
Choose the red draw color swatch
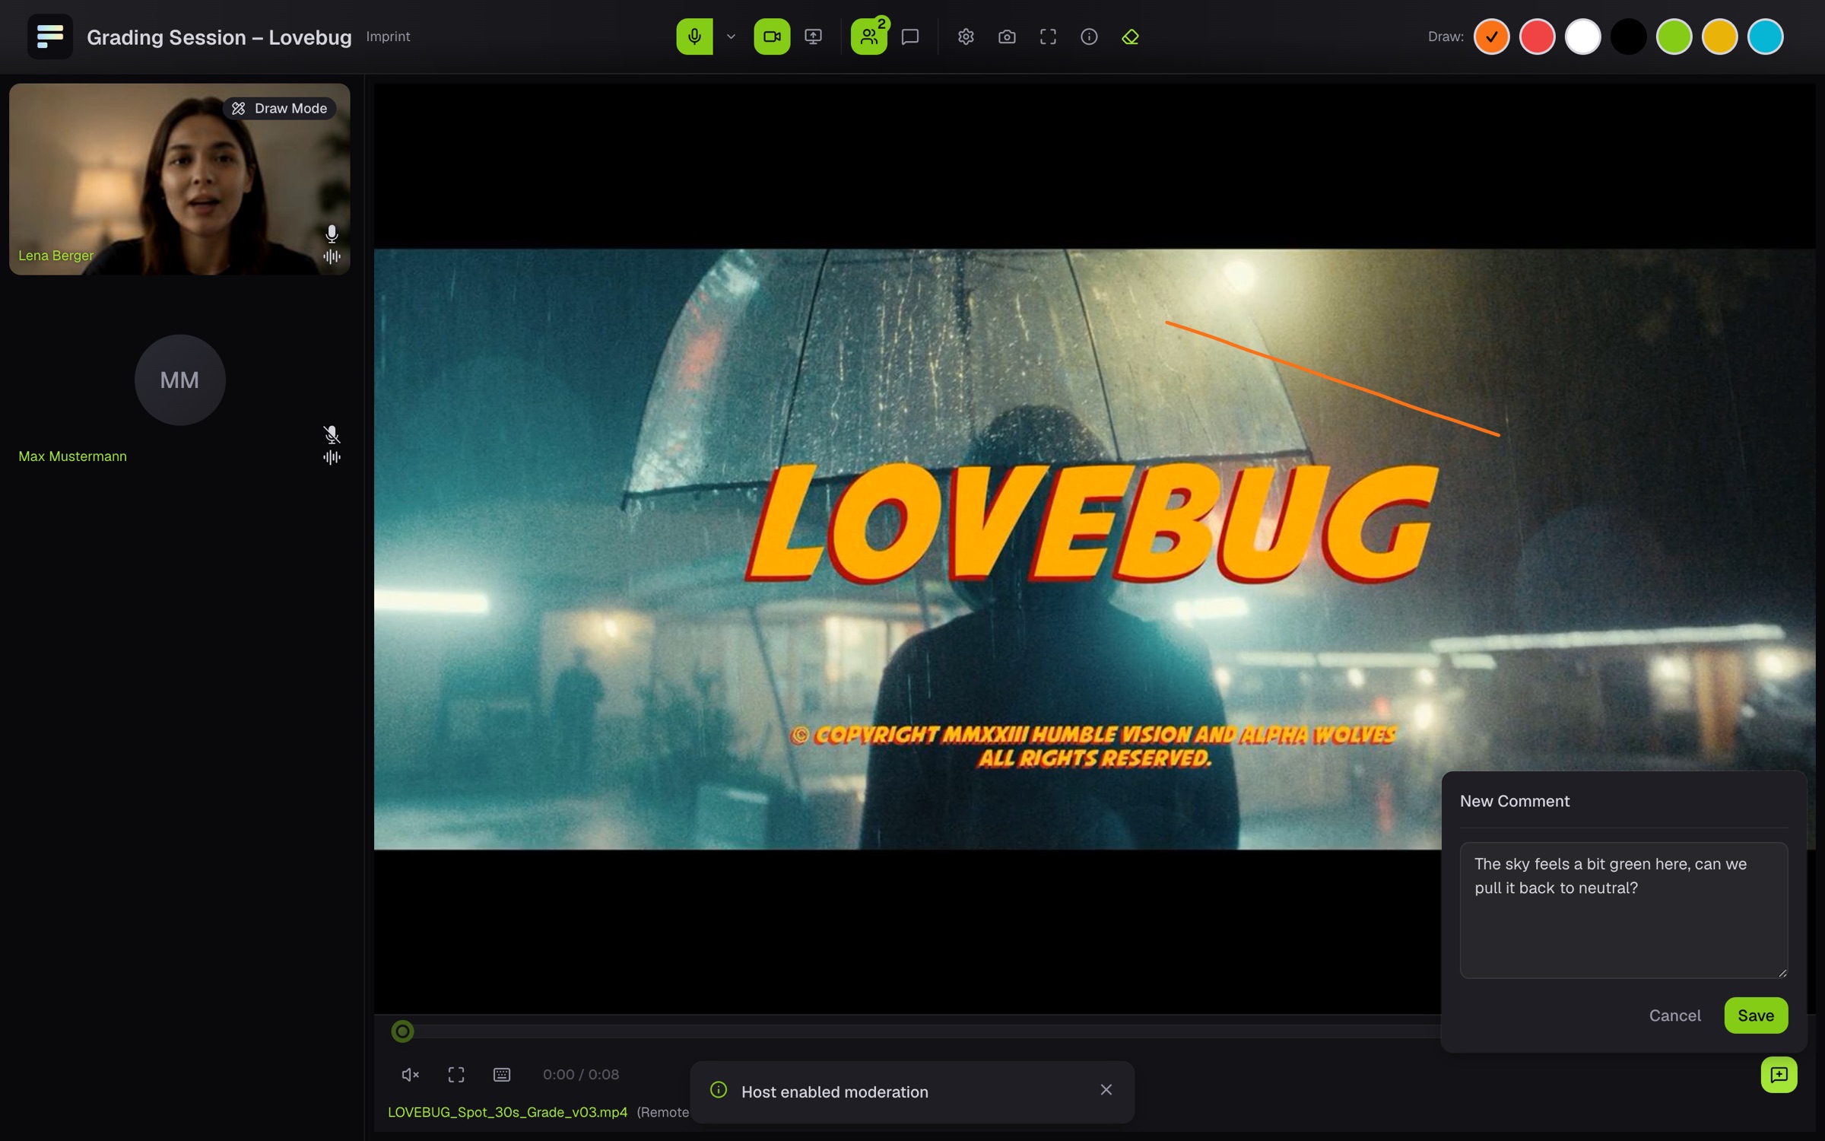coord(1537,37)
